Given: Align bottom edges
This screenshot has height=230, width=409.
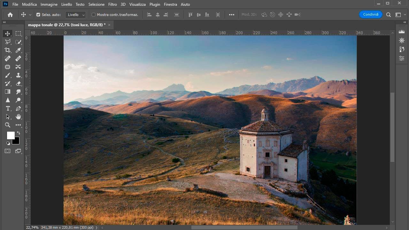Looking at the screenshot, I should (207, 15).
